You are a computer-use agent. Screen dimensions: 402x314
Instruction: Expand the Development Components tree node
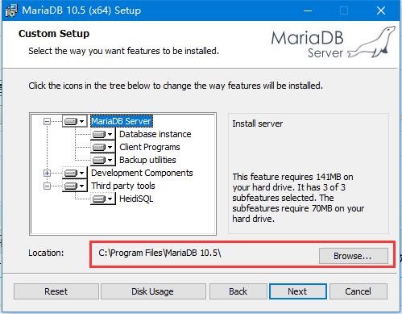47,173
